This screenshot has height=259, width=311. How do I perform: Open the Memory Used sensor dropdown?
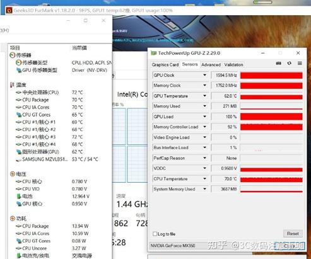pyautogui.click(x=204, y=106)
